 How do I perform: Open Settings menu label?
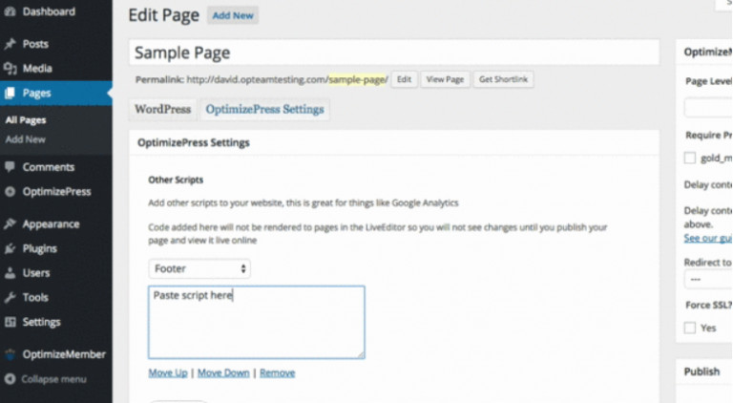click(x=42, y=322)
